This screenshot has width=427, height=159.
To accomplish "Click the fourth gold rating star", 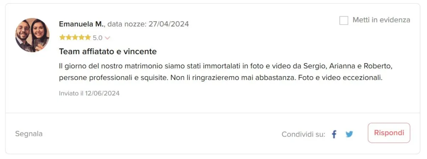I will point(81,37).
